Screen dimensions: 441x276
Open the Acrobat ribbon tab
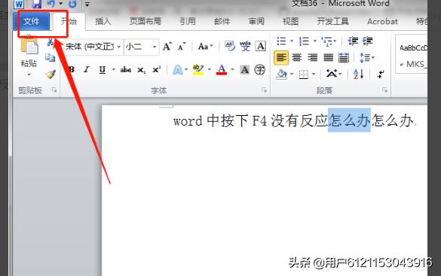click(382, 21)
